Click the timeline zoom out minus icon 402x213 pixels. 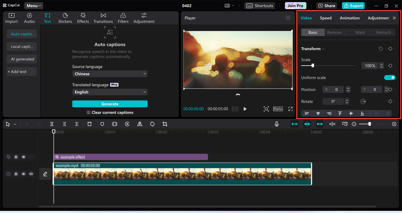click(x=354, y=124)
